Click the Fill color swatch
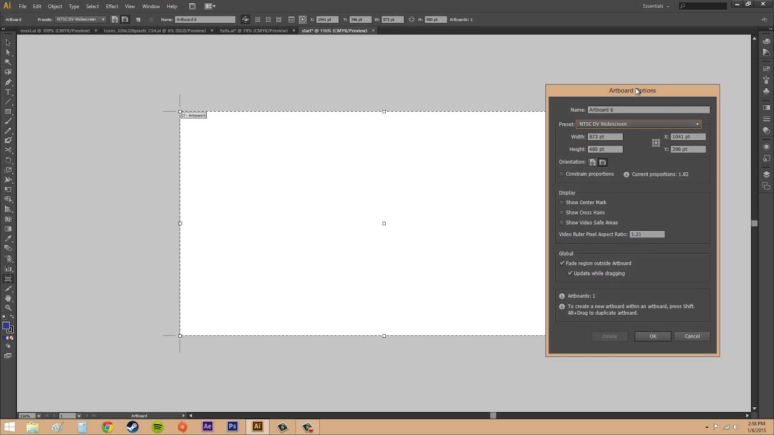 point(7,326)
